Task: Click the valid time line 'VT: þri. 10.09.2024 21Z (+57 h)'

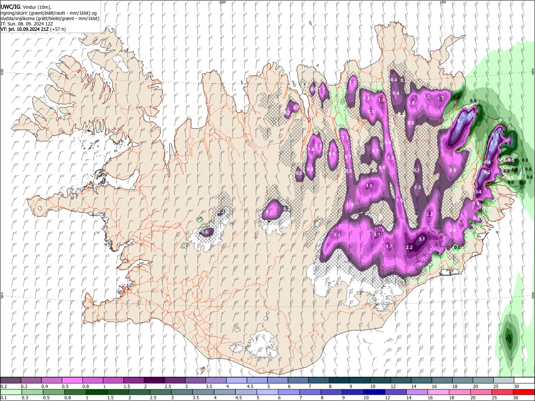Action: coord(33,29)
